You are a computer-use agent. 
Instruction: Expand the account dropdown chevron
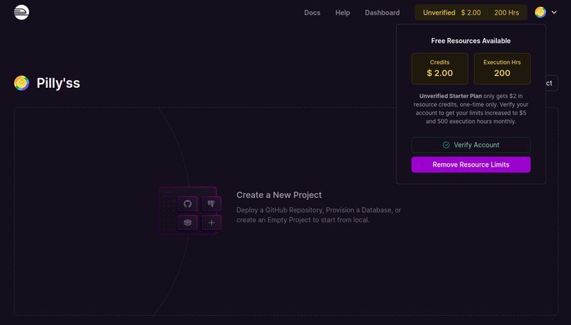(x=554, y=12)
